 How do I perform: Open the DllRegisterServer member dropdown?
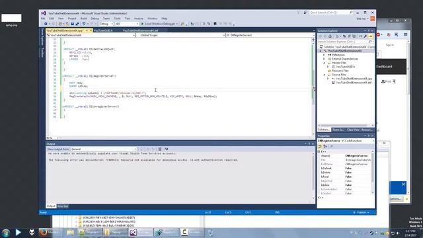[270, 35]
